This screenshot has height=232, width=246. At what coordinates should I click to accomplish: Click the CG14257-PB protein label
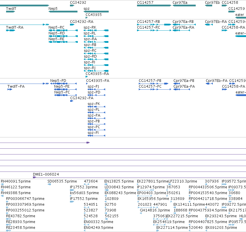click(150, 81)
